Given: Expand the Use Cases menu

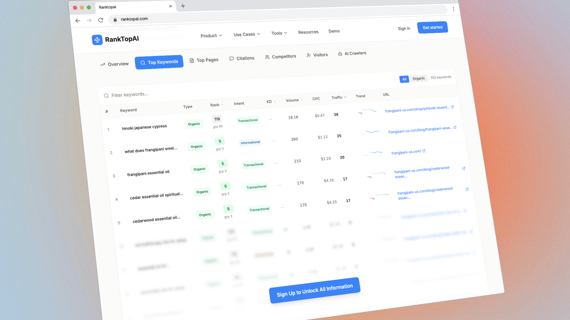Looking at the screenshot, I should [247, 34].
